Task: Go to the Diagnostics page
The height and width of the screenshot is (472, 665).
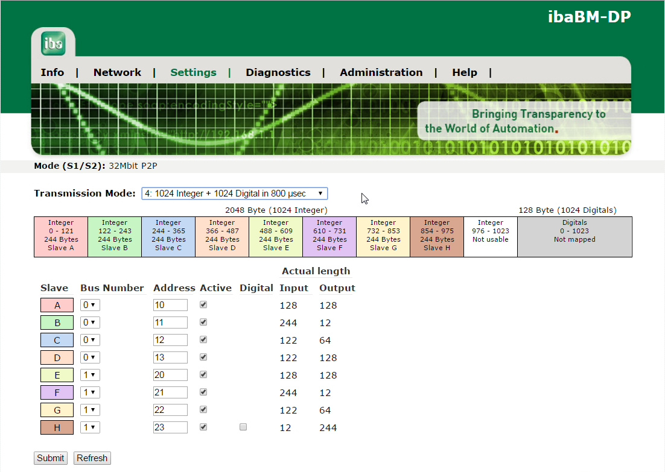Action: pyautogui.click(x=278, y=72)
